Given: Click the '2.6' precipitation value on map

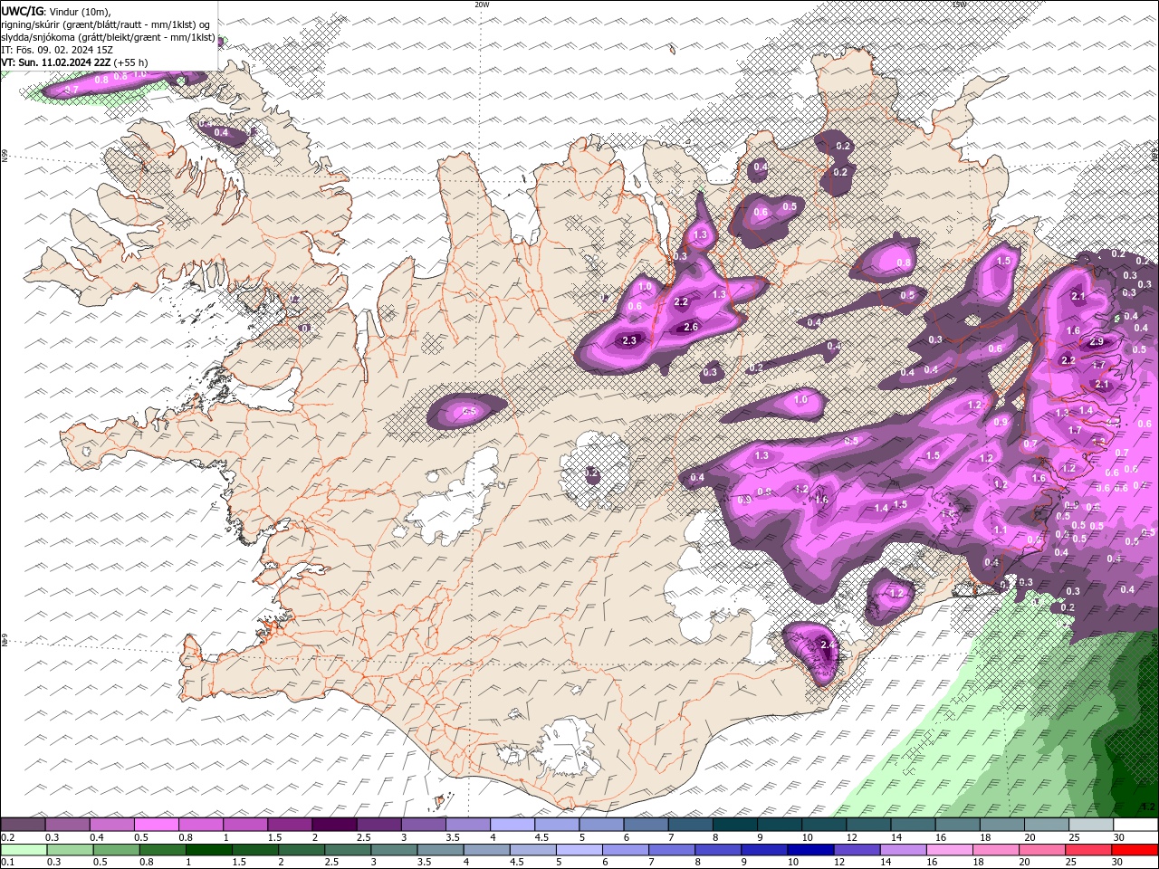Looking at the screenshot, I should tap(691, 327).
